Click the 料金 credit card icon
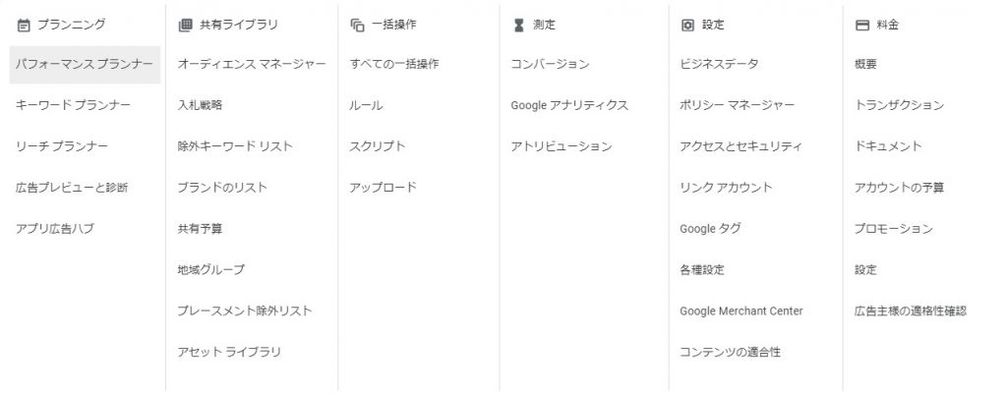The width and height of the screenshot is (1007, 394). point(861,25)
